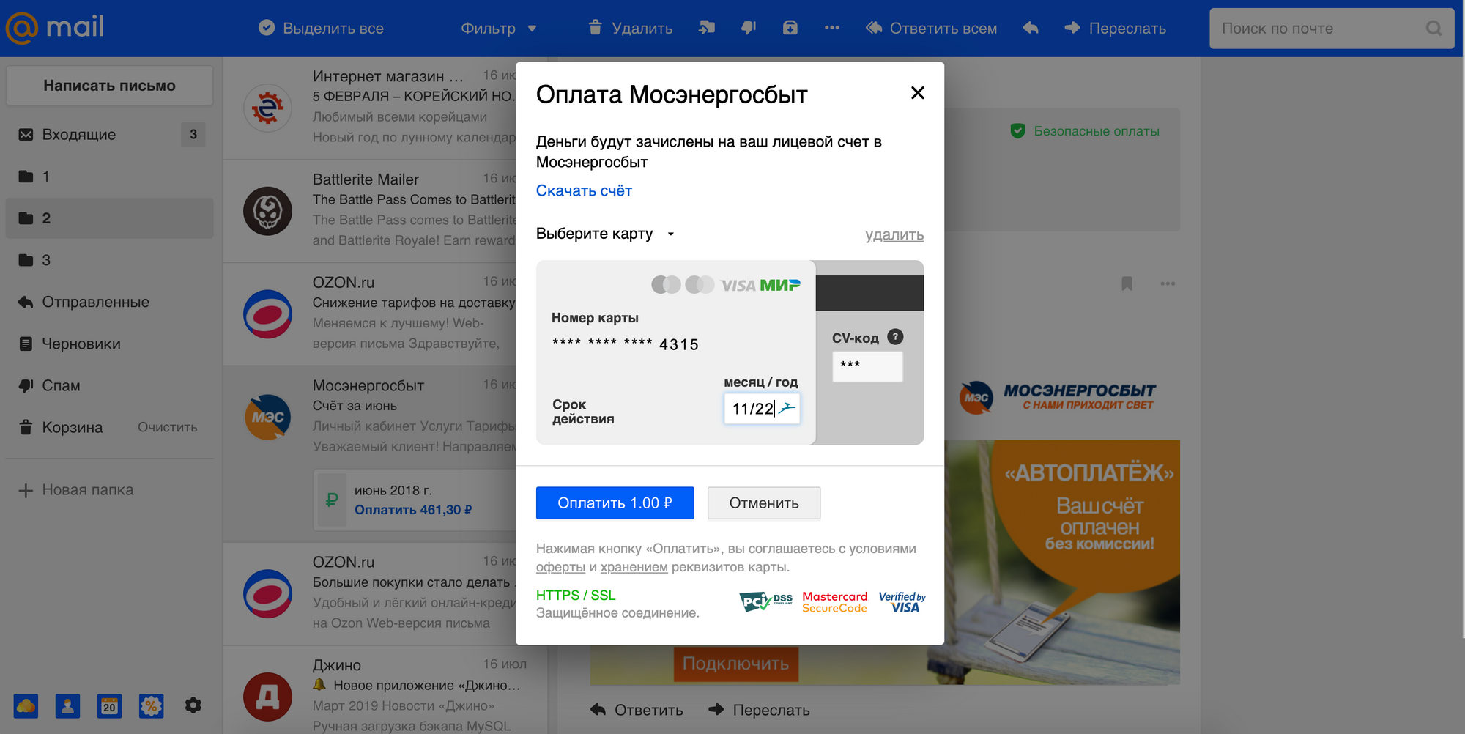Click the Мосэнергосбыт sender avatar
The image size is (1465, 734).
(267, 417)
